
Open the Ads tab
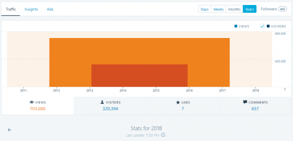50,10
